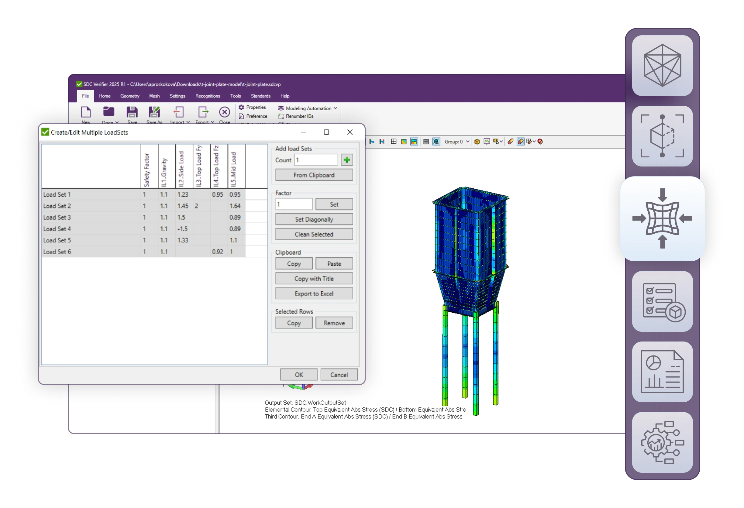Click the green plus to add load sets
This screenshot has height=508, width=744.
(347, 160)
